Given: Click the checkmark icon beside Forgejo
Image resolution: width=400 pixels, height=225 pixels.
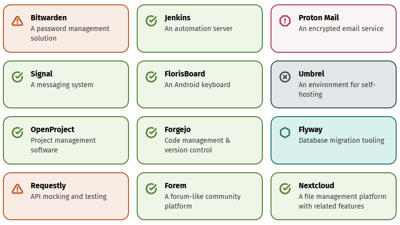Looking at the screenshot, I should click(151, 132).
